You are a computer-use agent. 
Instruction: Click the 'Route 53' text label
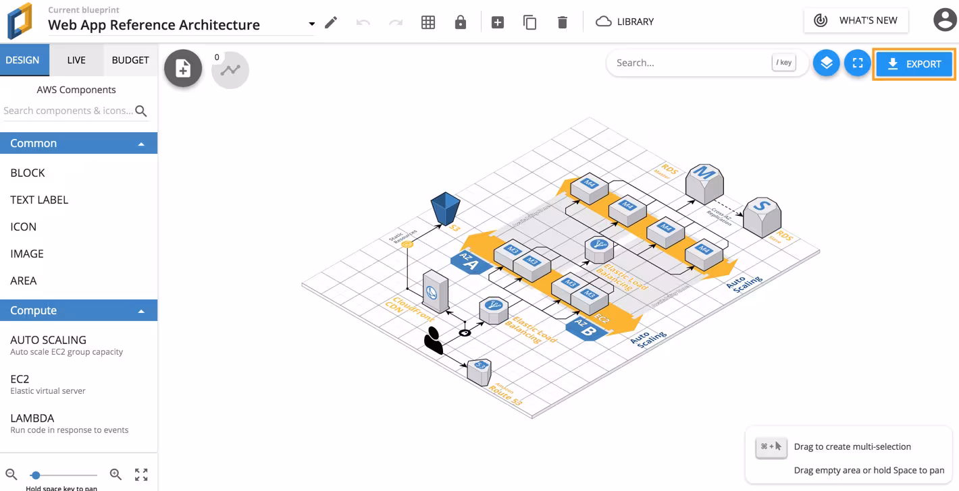coord(506,396)
